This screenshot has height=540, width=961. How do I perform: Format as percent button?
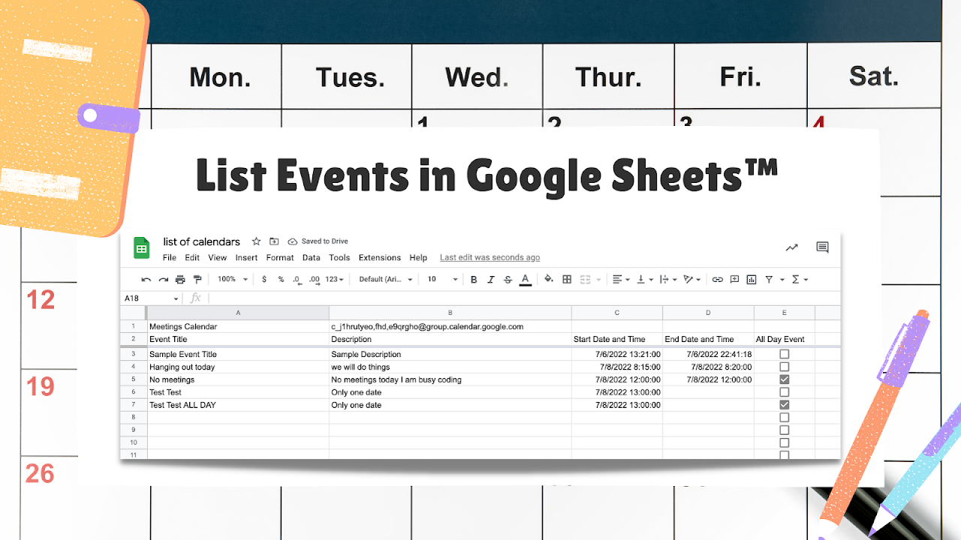click(x=281, y=280)
